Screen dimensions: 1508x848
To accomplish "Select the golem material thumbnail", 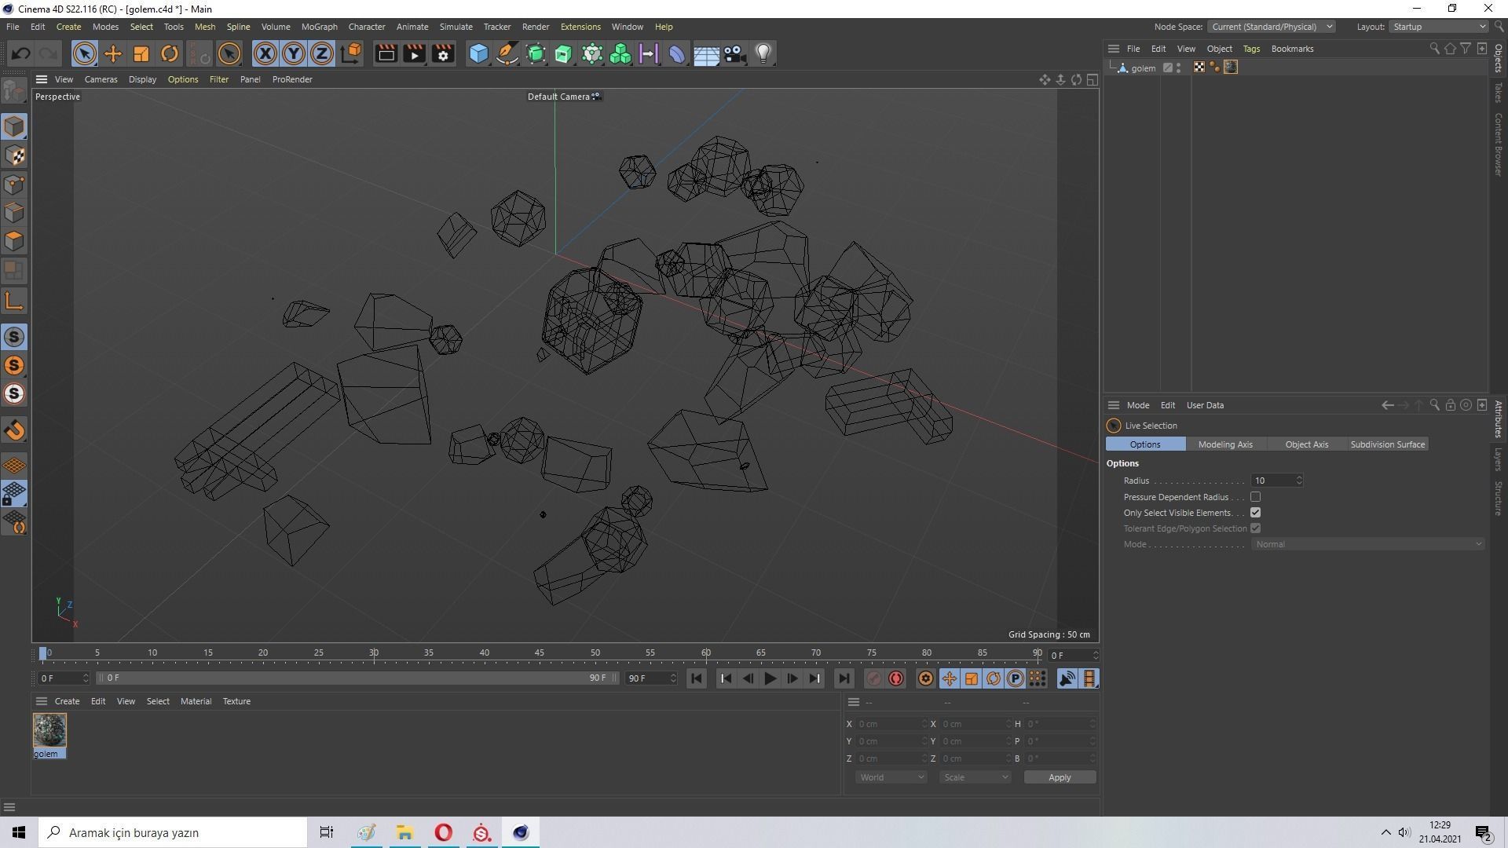I will [49, 731].
